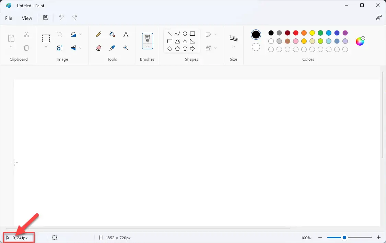The width and height of the screenshot is (386, 243).
Task: Pick the Right triangle shape
Action: (192, 41)
